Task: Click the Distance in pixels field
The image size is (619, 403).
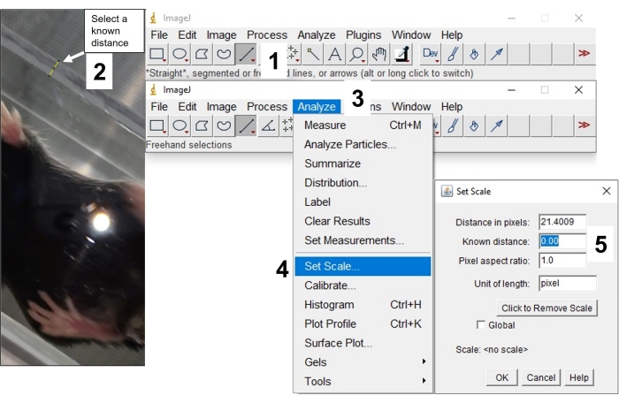Action: tap(562, 222)
